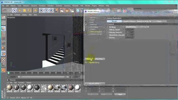Click the highlighted cube icon in left palette

tap(3, 53)
